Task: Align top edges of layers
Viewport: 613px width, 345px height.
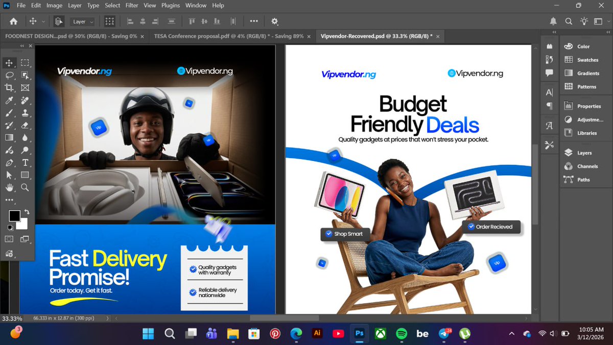Action: coord(192,21)
